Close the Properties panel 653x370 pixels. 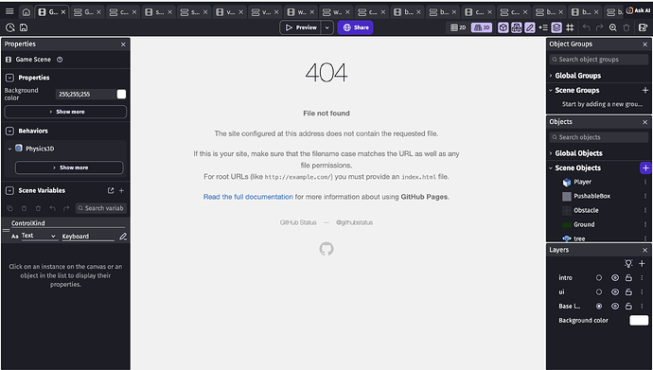coord(123,44)
